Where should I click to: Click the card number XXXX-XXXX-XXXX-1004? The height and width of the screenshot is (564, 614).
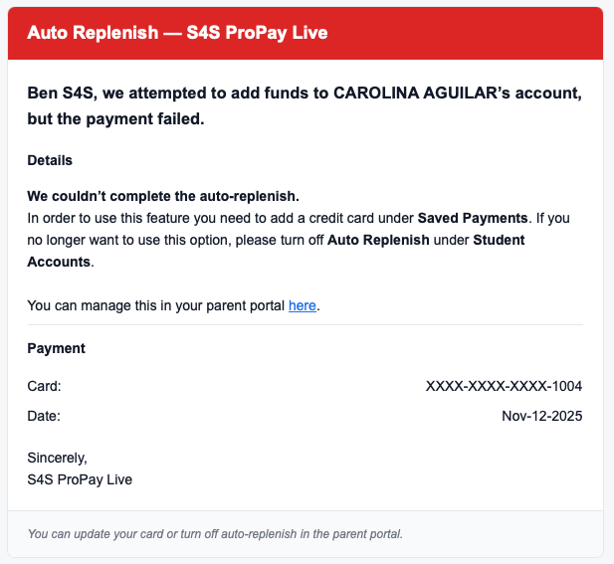click(x=504, y=386)
